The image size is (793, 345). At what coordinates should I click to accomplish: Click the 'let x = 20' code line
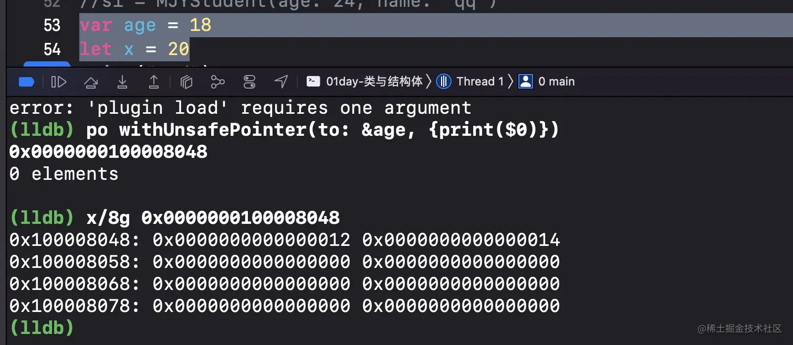tap(134, 49)
